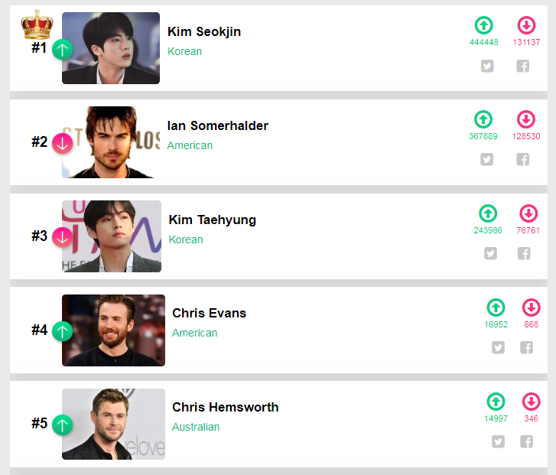Open Chris Hemsworth's name link
Viewport: 556px width, 475px height.
225,407
